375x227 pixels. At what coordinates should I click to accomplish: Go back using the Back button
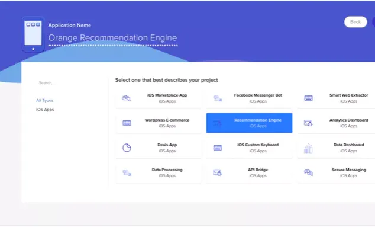(355, 22)
